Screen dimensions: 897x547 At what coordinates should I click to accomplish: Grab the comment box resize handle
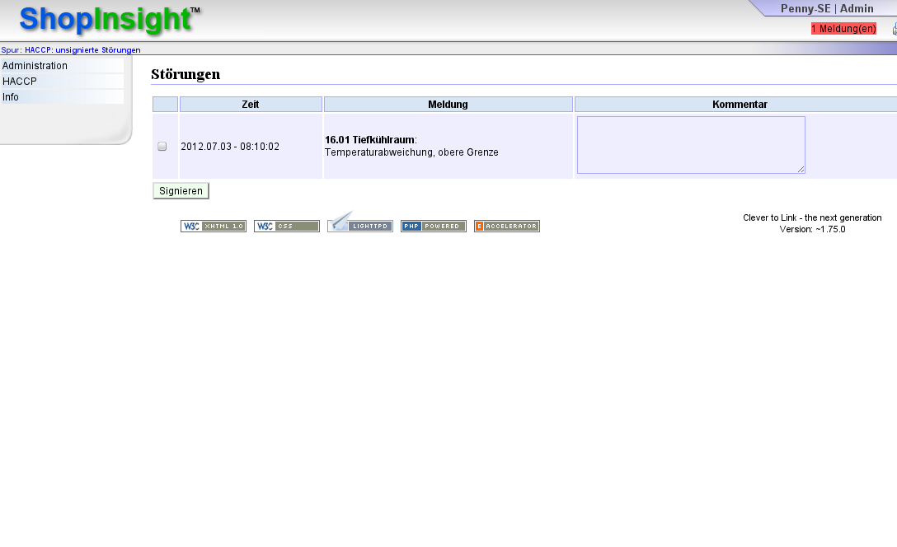tap(801, 169)
